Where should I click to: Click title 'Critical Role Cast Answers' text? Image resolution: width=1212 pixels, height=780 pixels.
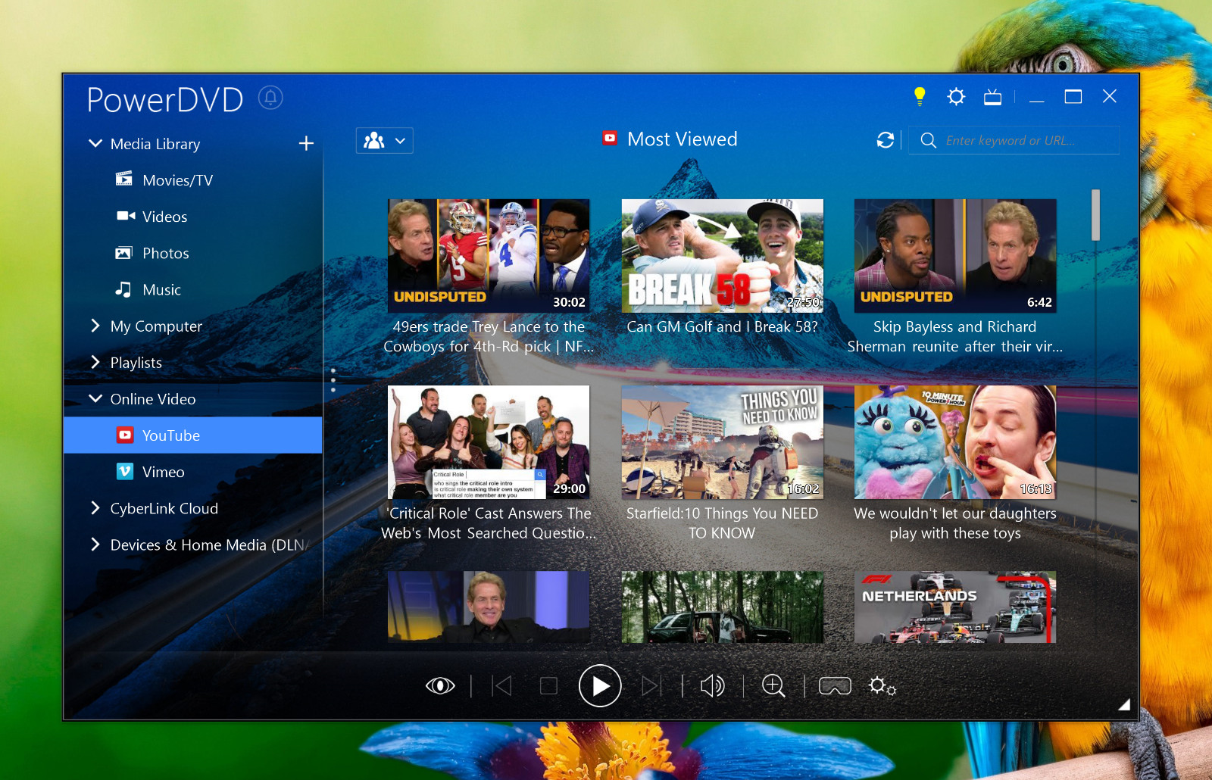coord(489,523)
